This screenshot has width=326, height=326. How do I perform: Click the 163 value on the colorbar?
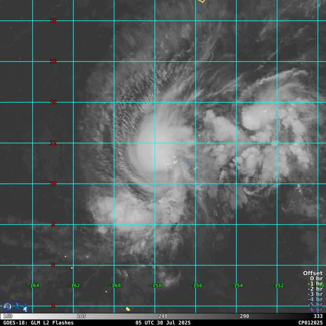(7, 316)
